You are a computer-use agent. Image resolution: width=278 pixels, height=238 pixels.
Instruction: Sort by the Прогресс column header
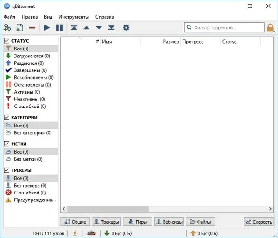pyautogui.click(x=201, y=42)
